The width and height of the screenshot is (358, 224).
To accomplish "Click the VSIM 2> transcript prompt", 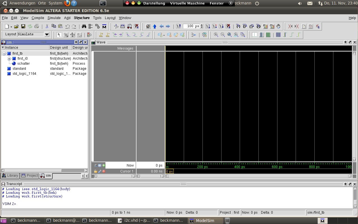I will [x=9, y=204].
